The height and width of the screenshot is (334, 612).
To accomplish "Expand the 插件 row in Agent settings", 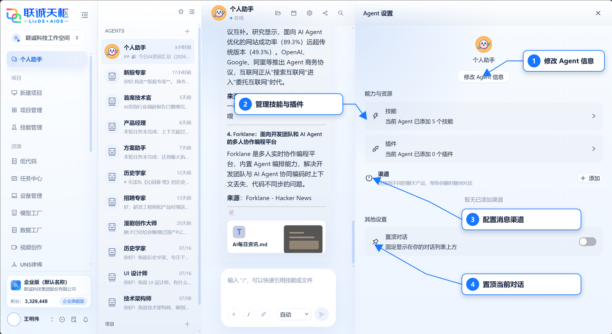I will tap(484, 148).
